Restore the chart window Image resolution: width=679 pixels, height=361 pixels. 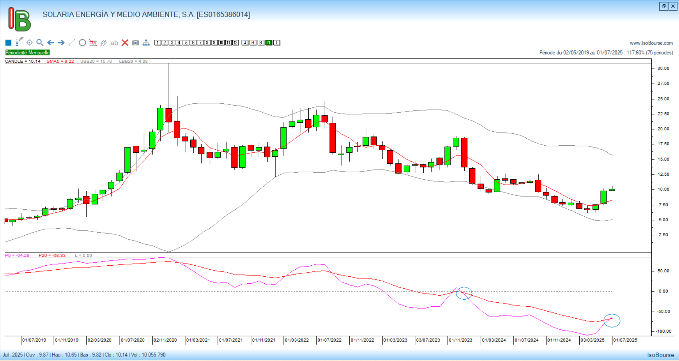click(663, 6)
